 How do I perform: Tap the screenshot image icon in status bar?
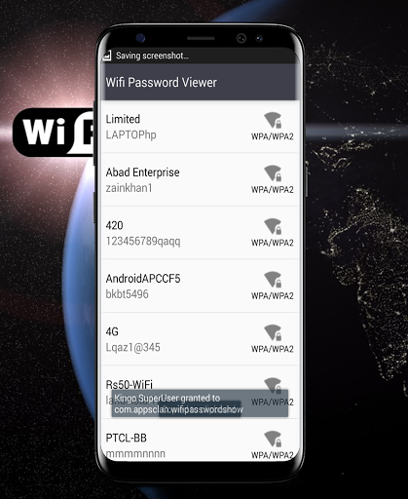pyautogui.click(x=107, y=56)
